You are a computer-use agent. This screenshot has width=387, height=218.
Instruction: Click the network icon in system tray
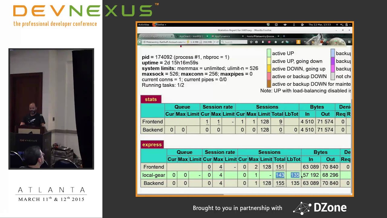(337, 25)
